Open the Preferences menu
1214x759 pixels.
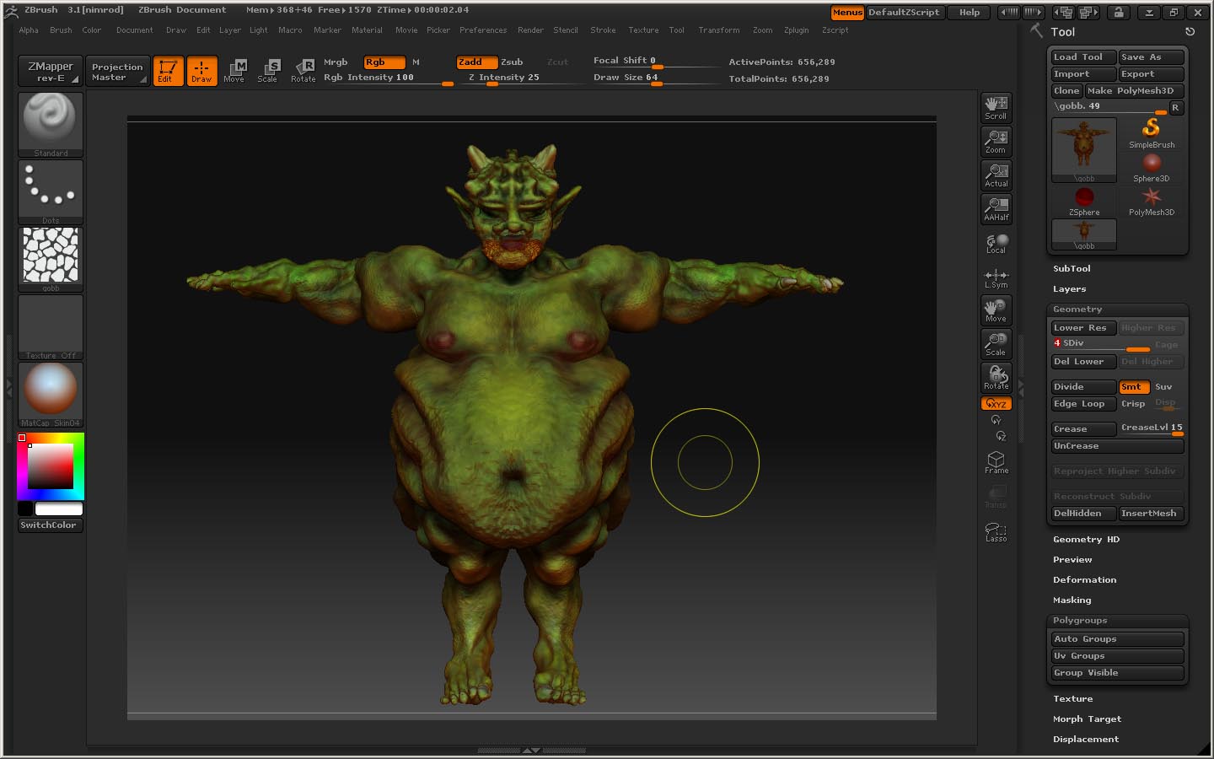pyautogui.click(x=483, y=30)
